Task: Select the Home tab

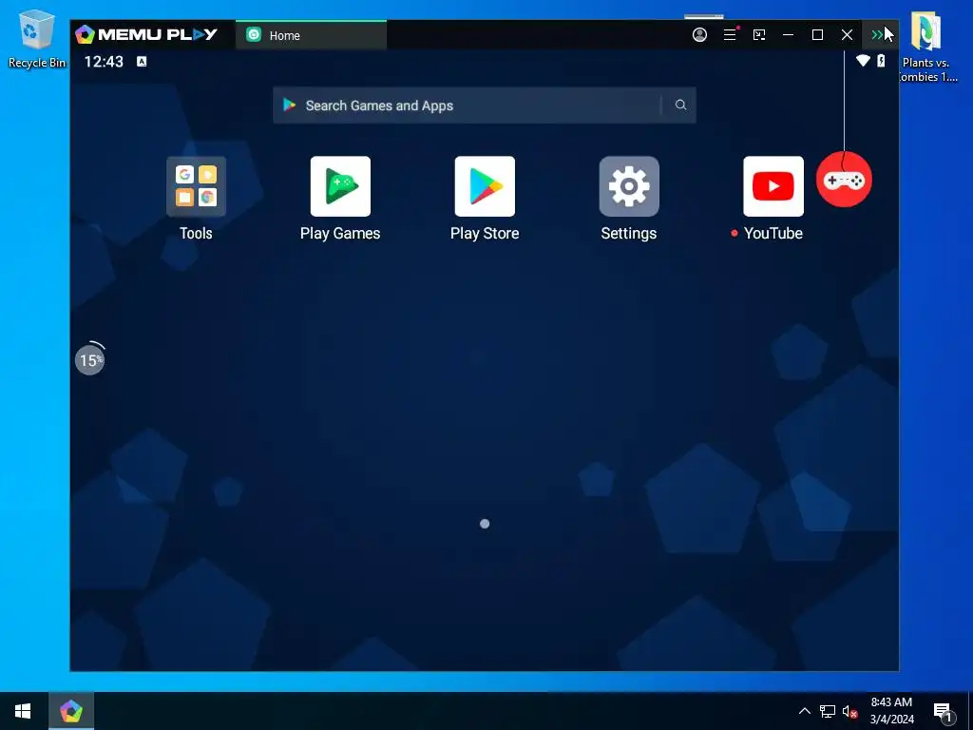Action: pyautogui.click(x=311, y=35)
